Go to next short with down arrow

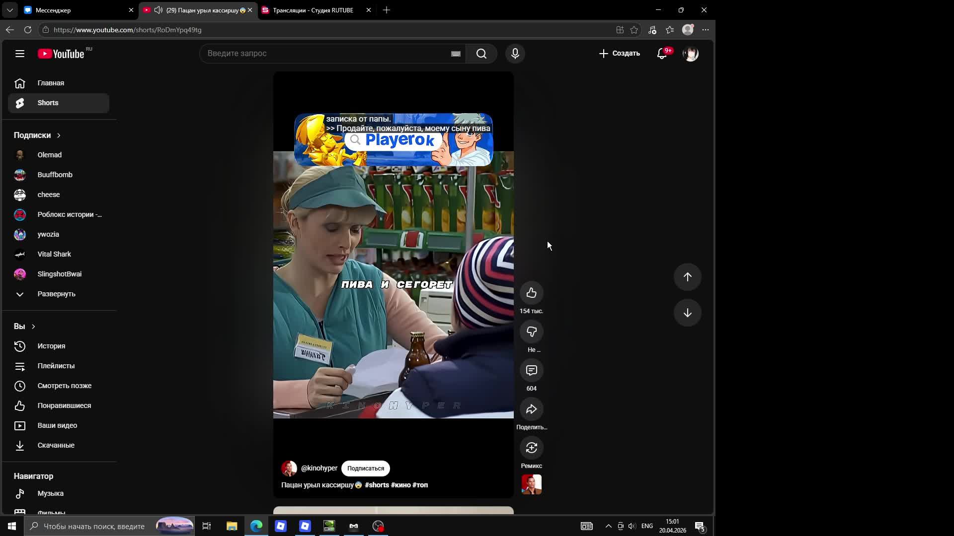(x=687, y=313)
